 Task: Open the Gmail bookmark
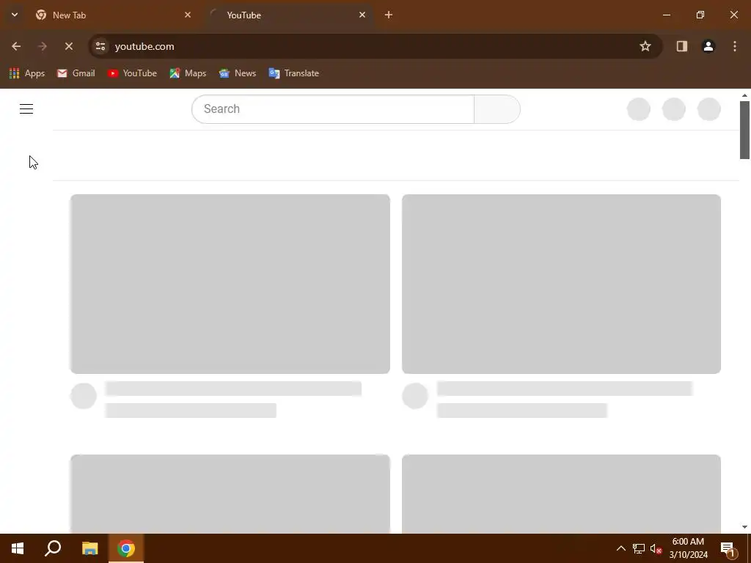[76, 73]
